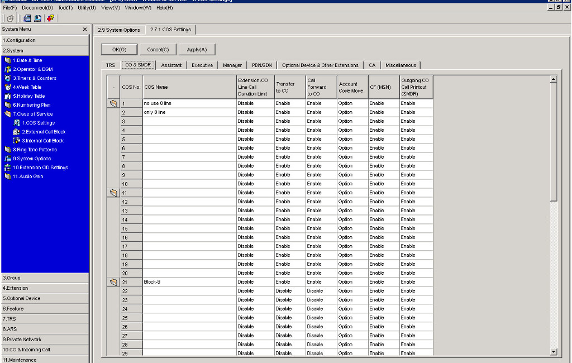Click COS Settings item icon
This screenshot has height=363, width=572.
[x=16, y=122]
